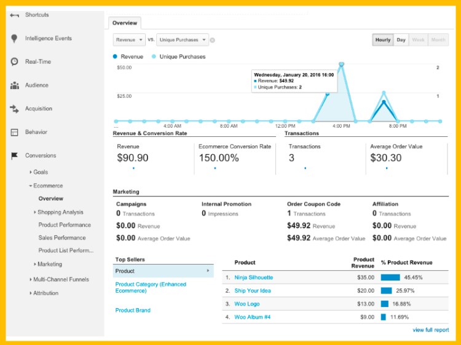Open Product Performance report in sidebar
The image size is (461, 345).
pyautogui.click(x=65, y=225)
